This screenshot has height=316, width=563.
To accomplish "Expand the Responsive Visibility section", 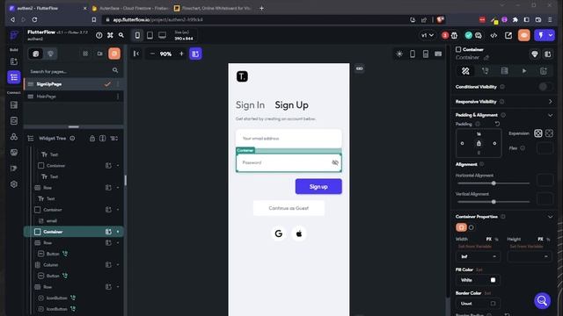I will (551, 102).
